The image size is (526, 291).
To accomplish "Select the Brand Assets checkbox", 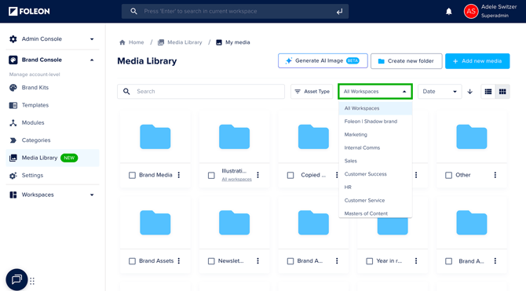I will (132, 261).
